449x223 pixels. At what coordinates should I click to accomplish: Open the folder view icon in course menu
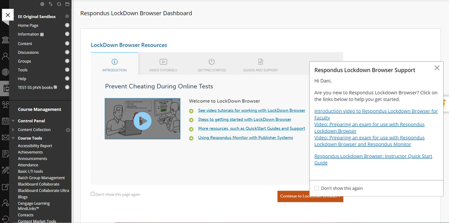67,4
